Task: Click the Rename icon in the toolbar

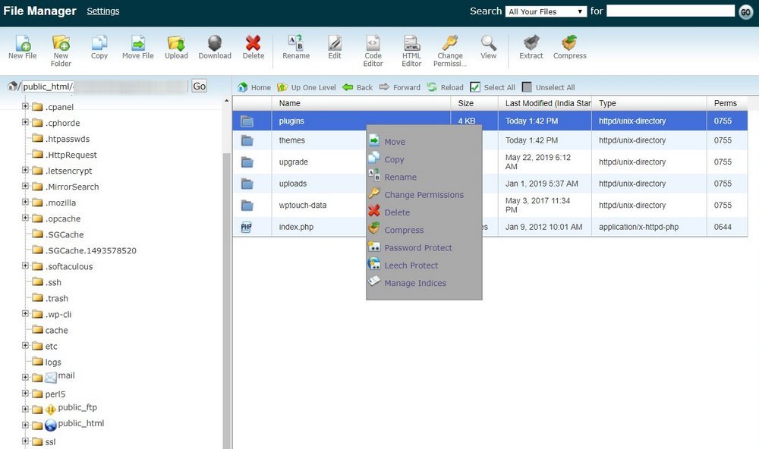Action: [296, 43]
